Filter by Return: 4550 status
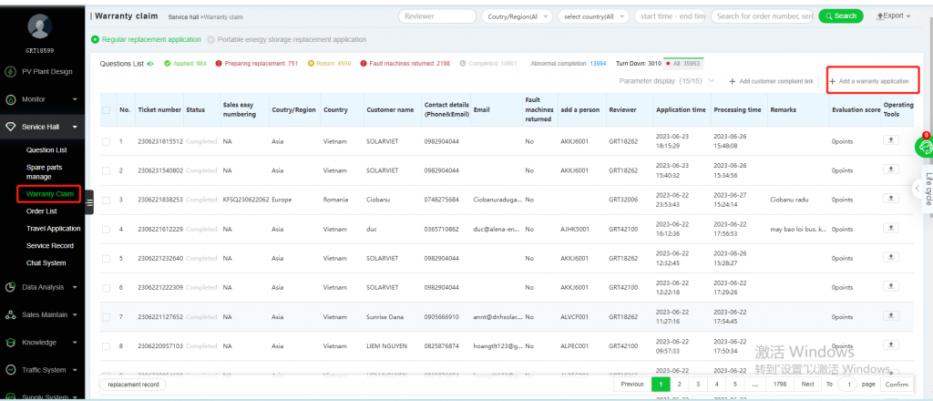 pyautogui.click(x=329, y=64)
